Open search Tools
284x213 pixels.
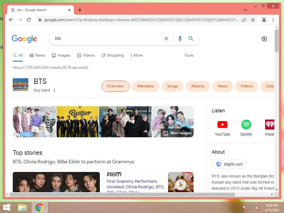(x=189, y=55)
